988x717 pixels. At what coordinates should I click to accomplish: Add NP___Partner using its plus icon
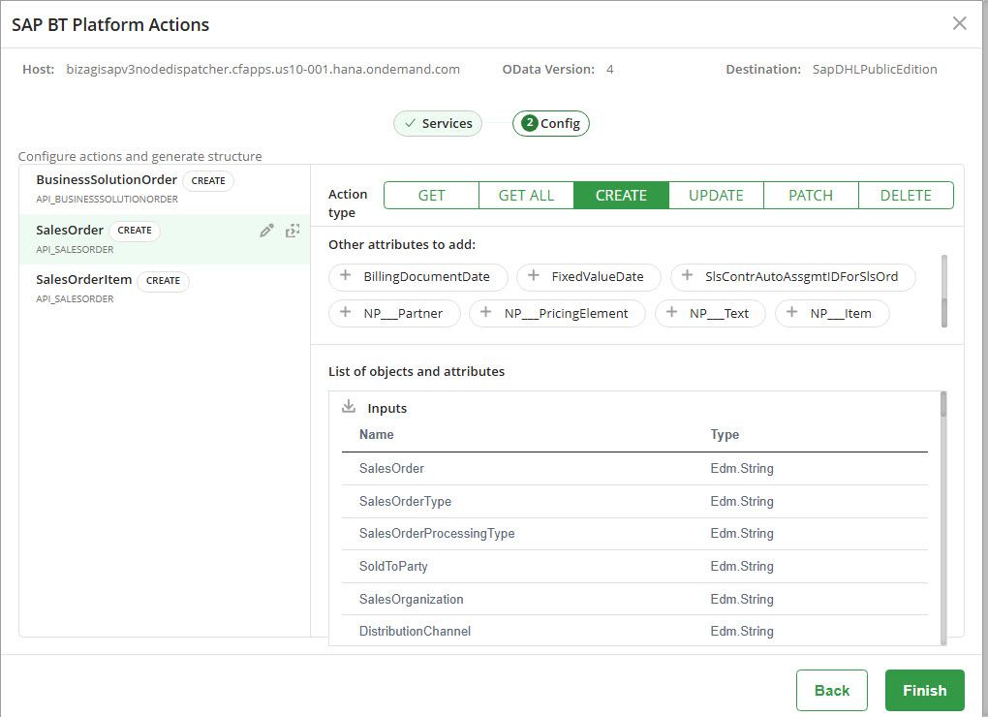coord(345,312)
